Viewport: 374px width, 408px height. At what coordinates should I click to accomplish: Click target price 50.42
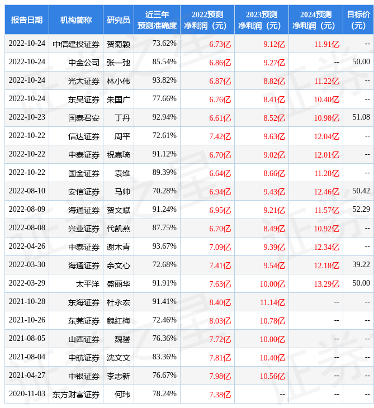click(x=361, y=191)
